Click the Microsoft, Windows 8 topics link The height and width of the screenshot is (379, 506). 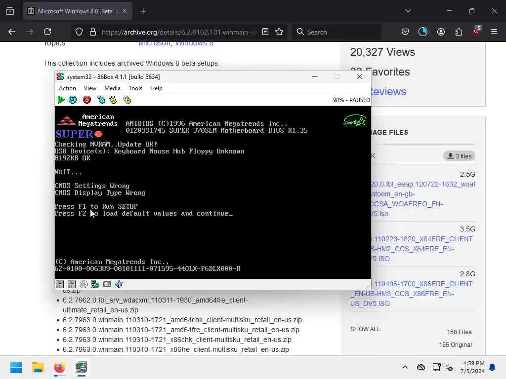pyautogui.click(x=176, y=44)
